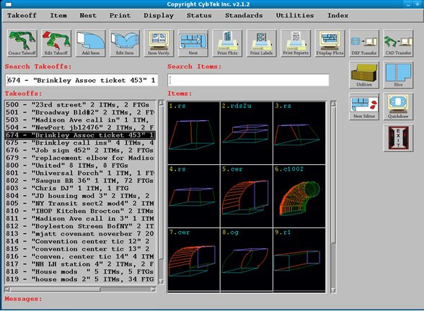Open the Slice tool icon
This screenshot has height=311, width=424.
(x=398, y=75)
